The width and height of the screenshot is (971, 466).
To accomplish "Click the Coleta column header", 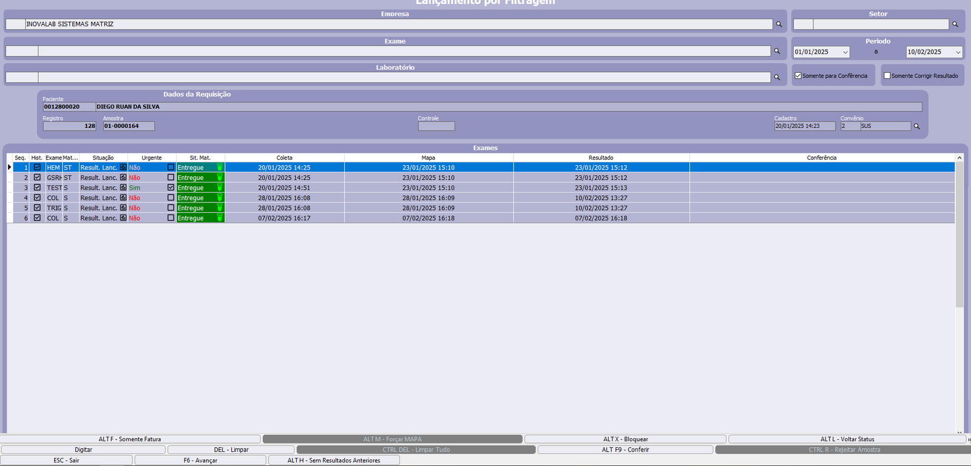I will tap(284, 158).
